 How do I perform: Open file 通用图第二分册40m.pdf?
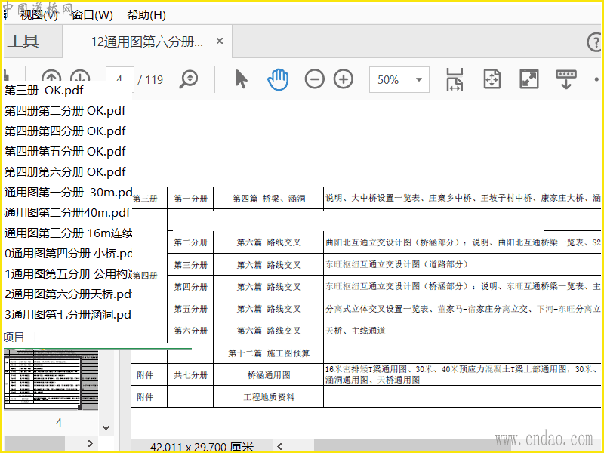pyautogui.click(x=67, y=213)
